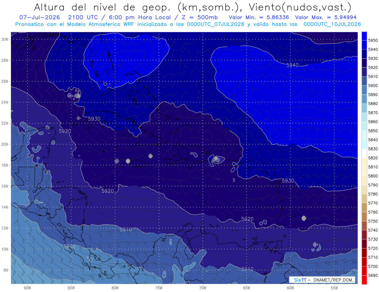Screen dimensions: 379x292
Task: Click the 10N latitude axis label
Action: [5, 249]
